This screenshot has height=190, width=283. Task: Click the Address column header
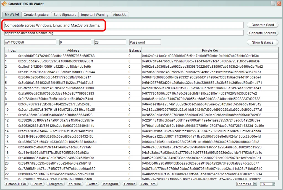[73, 51]
